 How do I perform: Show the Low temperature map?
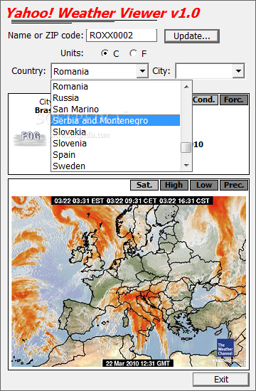tap(204, 185)
